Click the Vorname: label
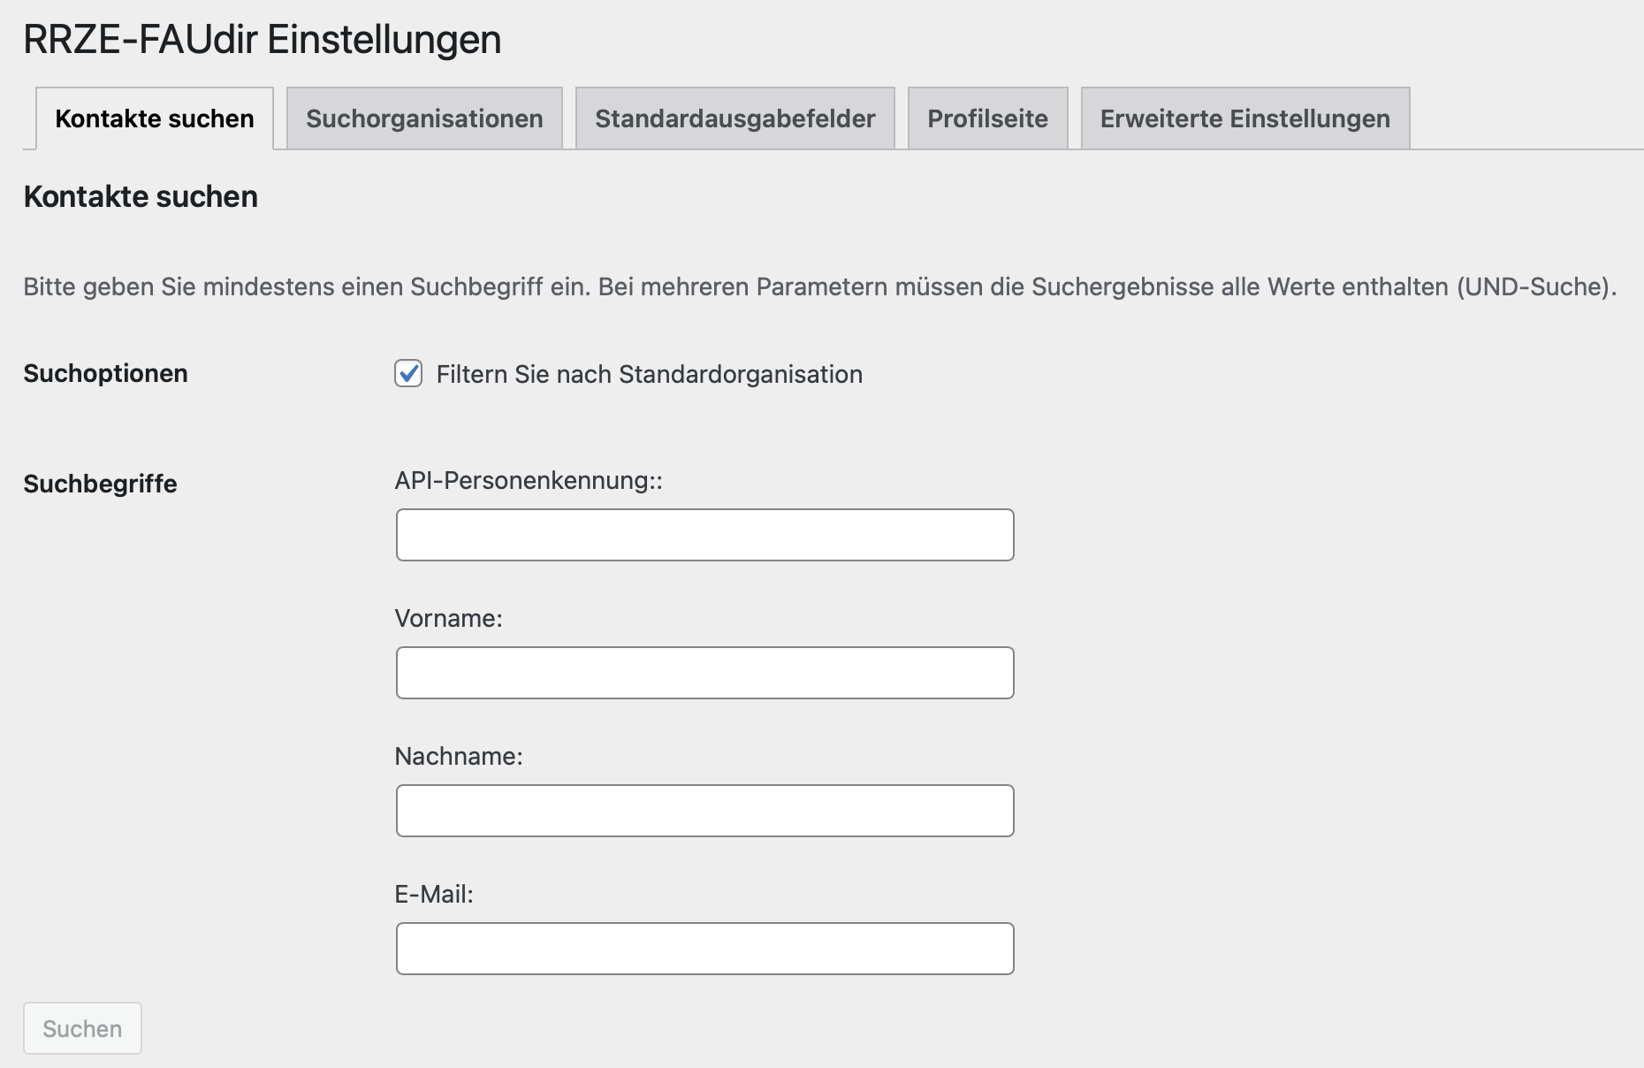This screenshot has height=1068, width=1644. click(x=448, y=619)
